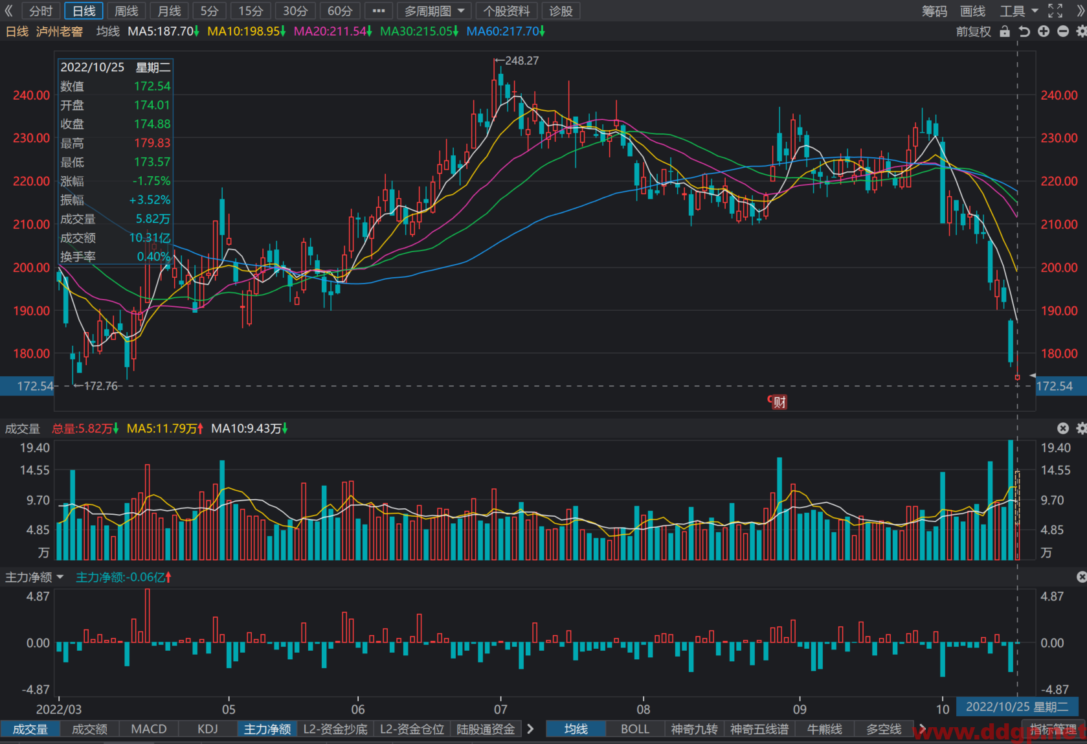Expand the 主力净额 indicator selector
Screen dimensions: 1087x744
pyautogui.click(x=34, y=577)
